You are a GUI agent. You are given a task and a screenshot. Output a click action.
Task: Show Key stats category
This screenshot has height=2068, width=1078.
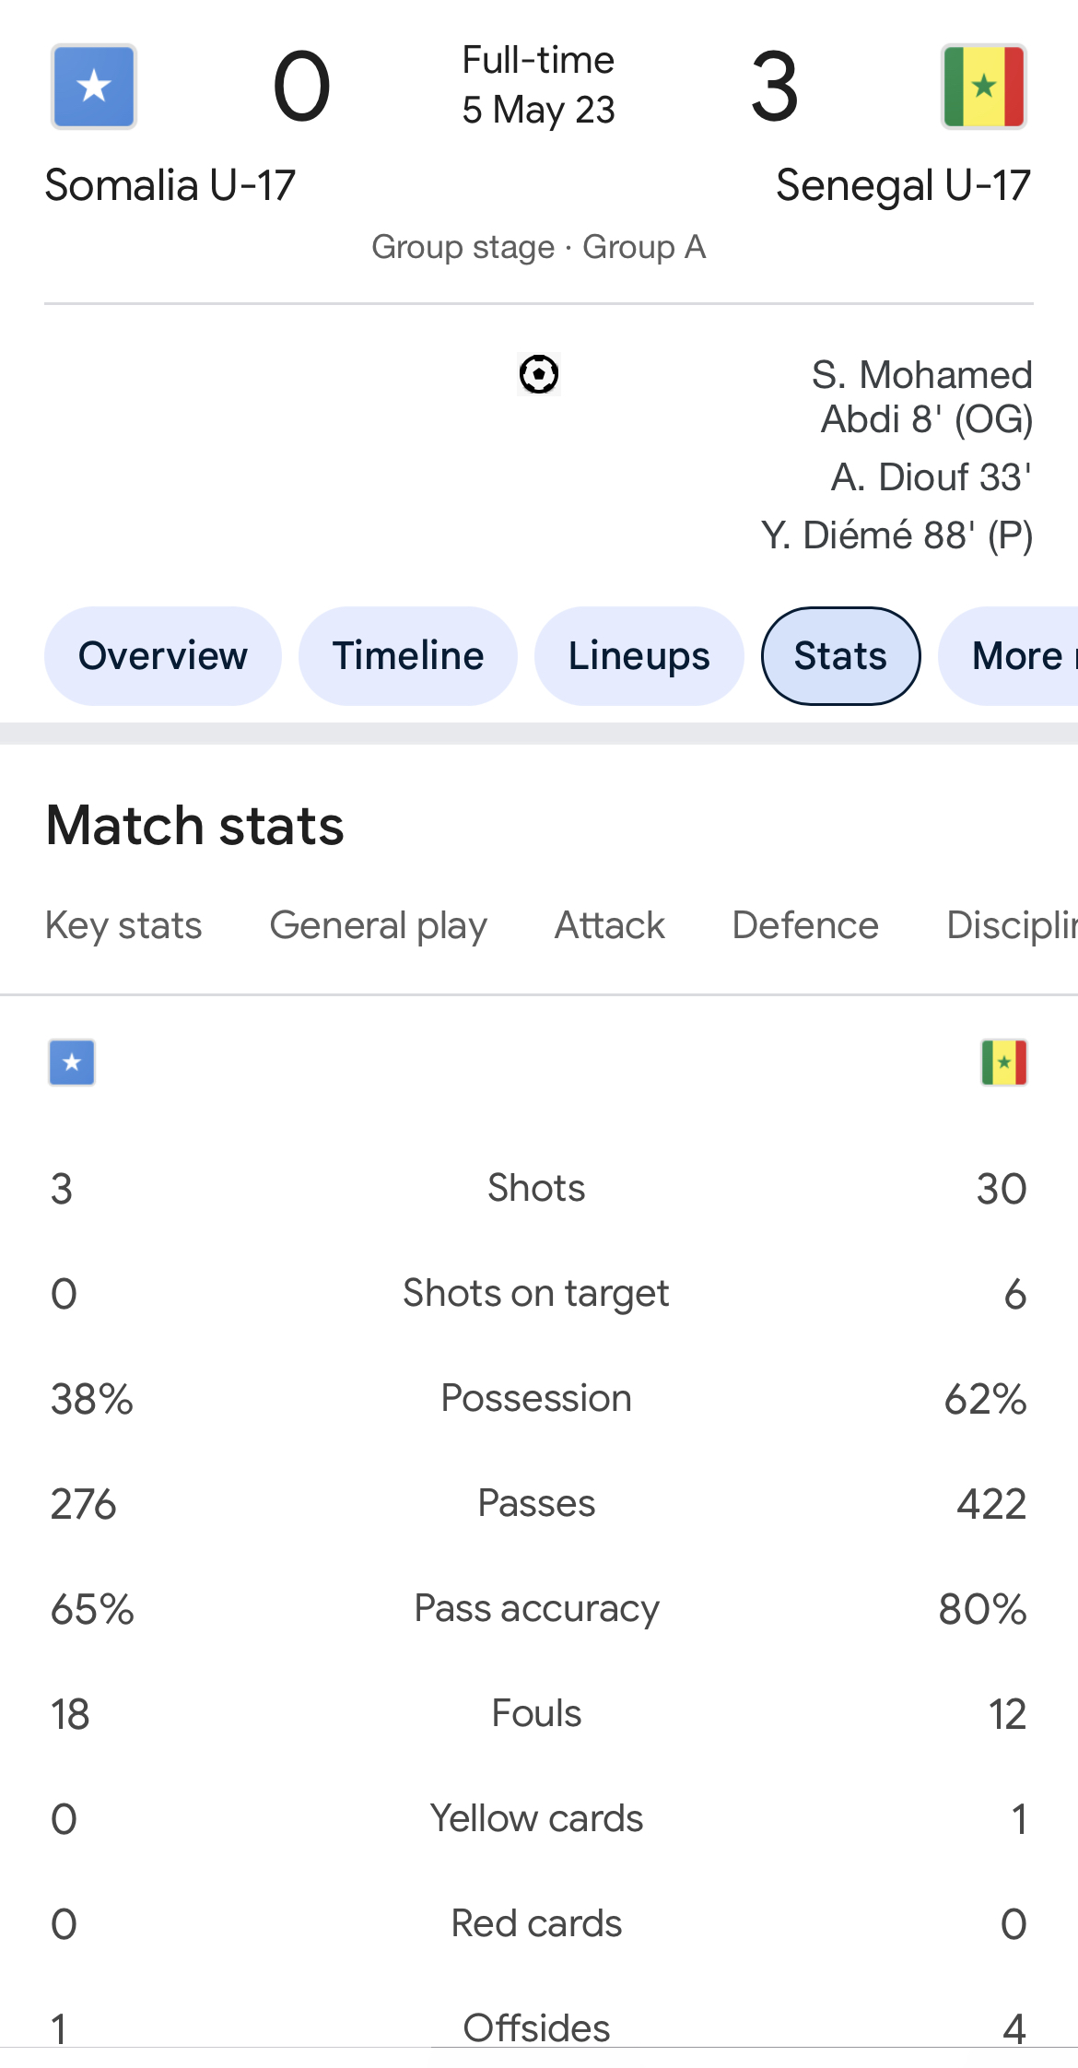click(x=123, y=925)
